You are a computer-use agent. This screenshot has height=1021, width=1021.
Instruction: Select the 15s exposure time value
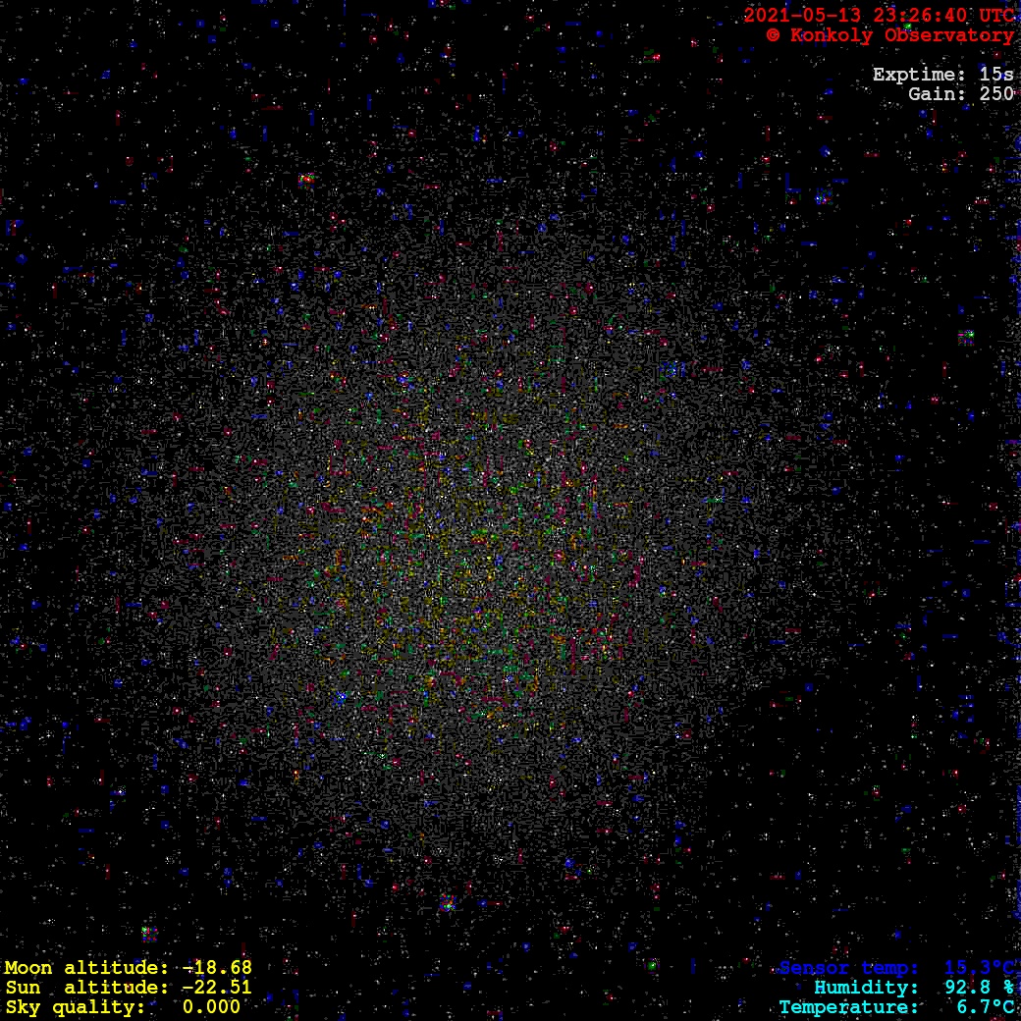[x=996, y=75]
